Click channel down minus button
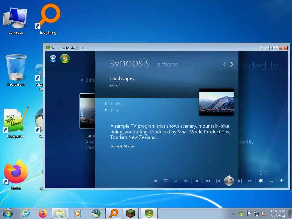The height and width of the screenshot is (219, 292). pyautogui.click(x=176, y=181)
